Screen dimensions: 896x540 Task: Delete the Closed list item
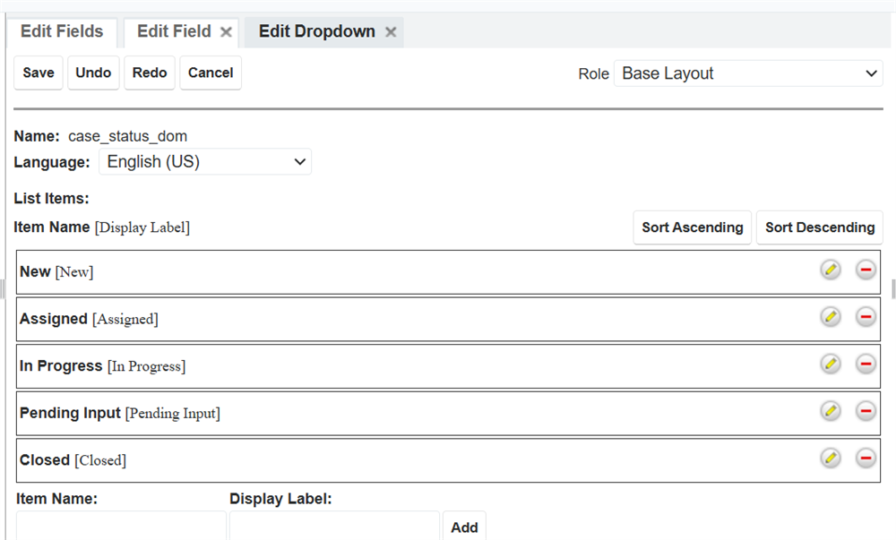866,458
